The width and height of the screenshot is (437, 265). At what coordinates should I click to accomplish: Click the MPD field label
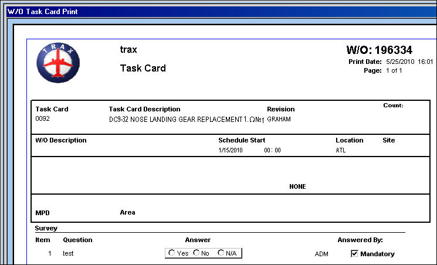[42, 213]
